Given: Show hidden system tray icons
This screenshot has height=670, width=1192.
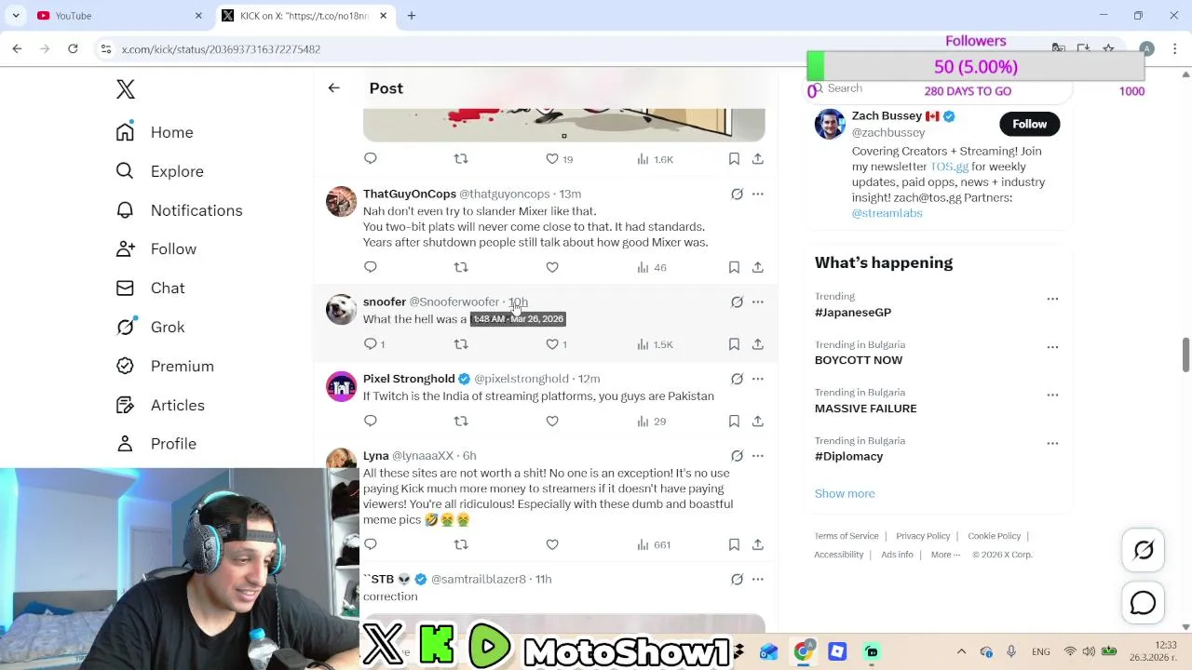Looking at the screenshot, I should pos(961,652).
